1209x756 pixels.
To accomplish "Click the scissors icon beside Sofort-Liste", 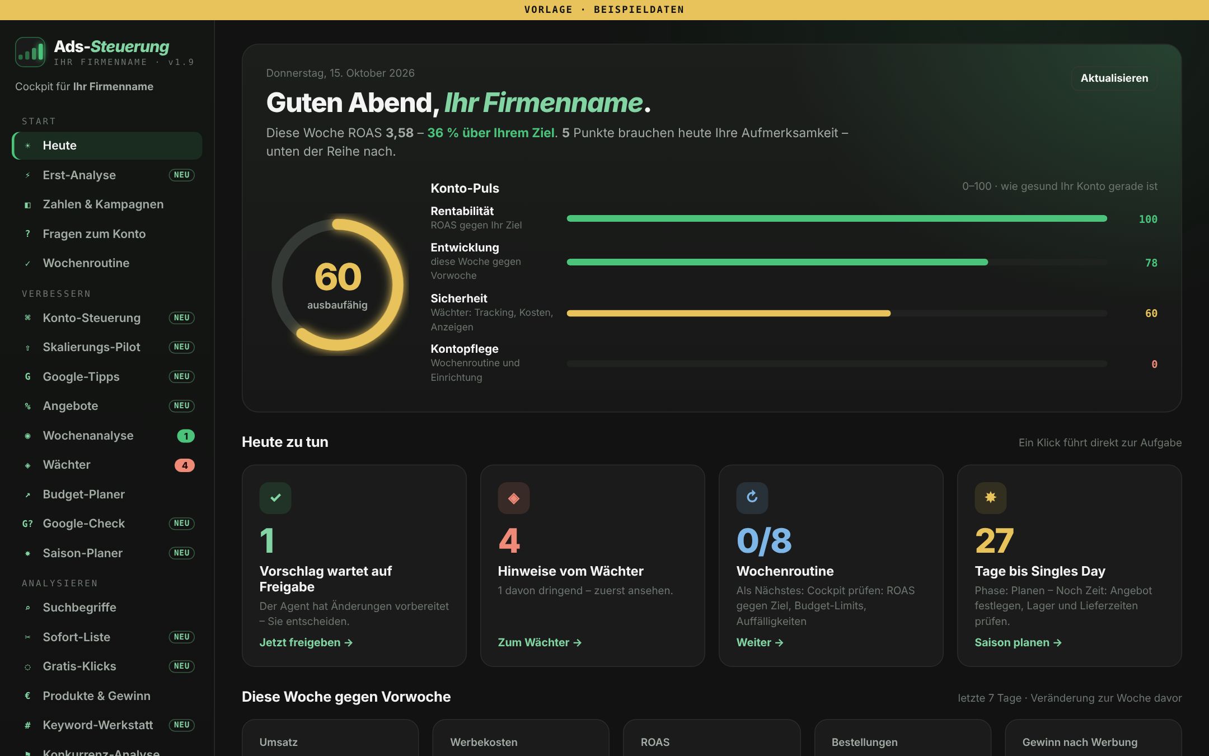I will tap(27, 637).
